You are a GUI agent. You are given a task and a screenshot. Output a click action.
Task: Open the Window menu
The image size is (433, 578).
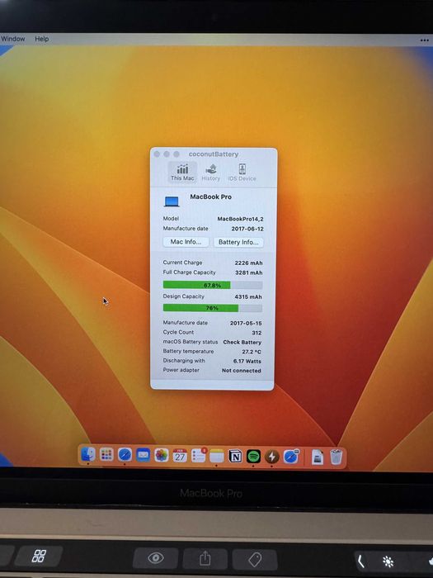tap(13, 39)
